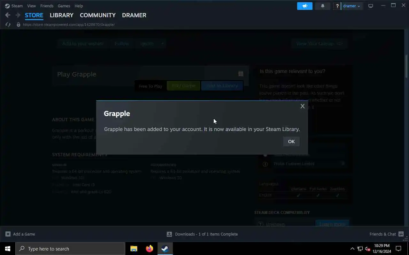Go back with the left arrow
409x255 pixels.
tap(8, 15)
